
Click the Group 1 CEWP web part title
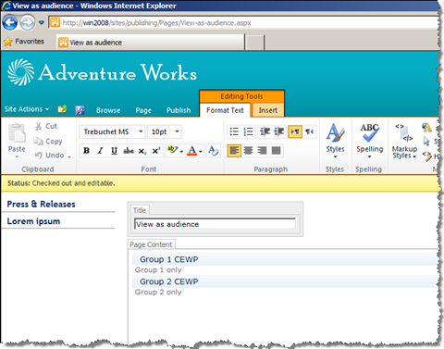[x=169, y=259]
